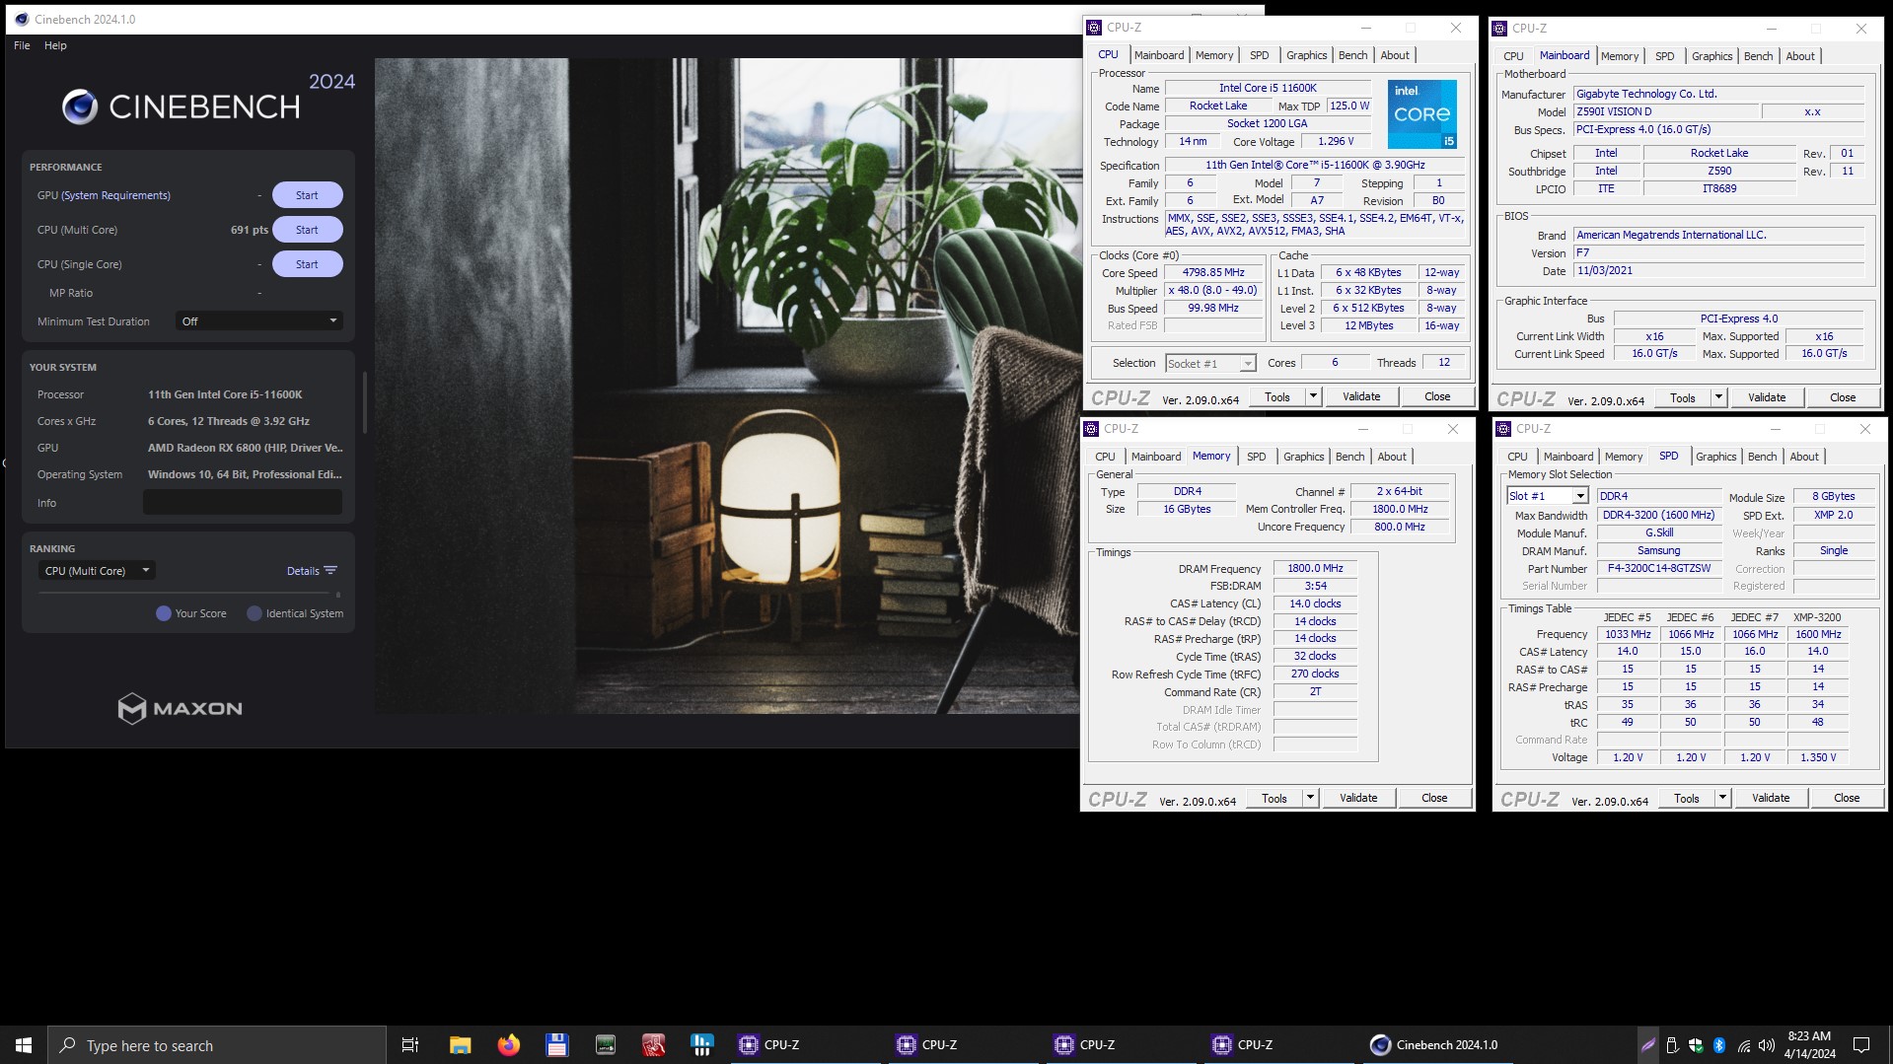Click the Bluetooth tray icon
1893x1064 pixels.
pos(1718,1045)
